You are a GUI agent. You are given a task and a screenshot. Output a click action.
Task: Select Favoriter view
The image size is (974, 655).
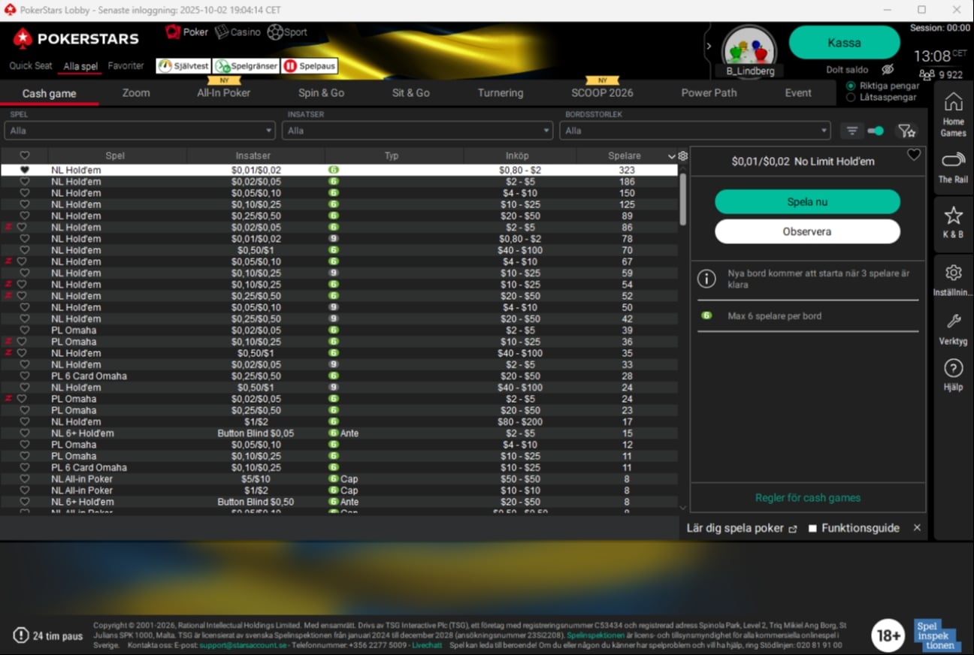[x=126, y=66]
